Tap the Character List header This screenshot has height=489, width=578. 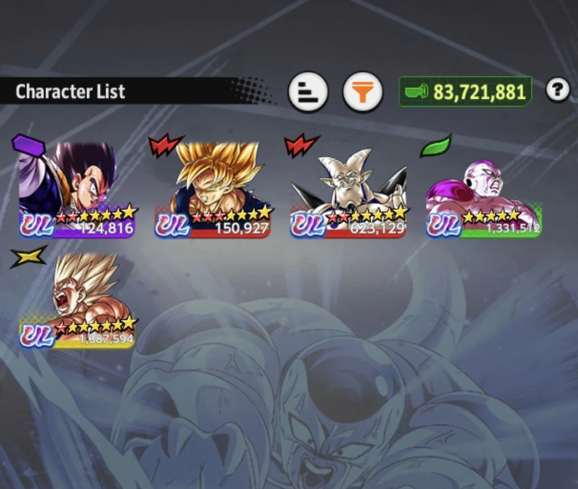[x=70, y=91]
